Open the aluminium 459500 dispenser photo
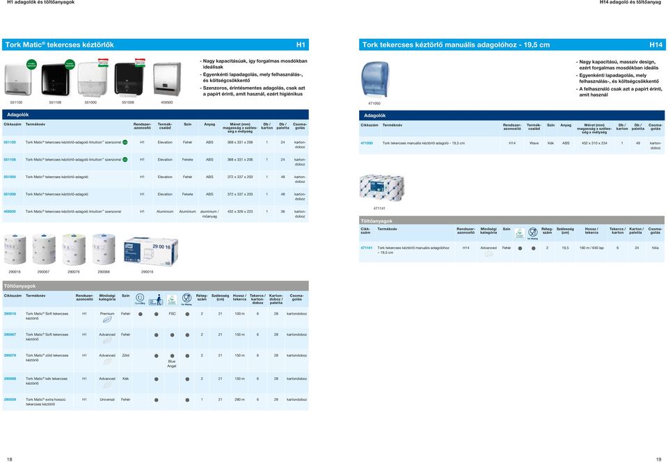This screenshot has width=668, height=462. tap(167, 79)
